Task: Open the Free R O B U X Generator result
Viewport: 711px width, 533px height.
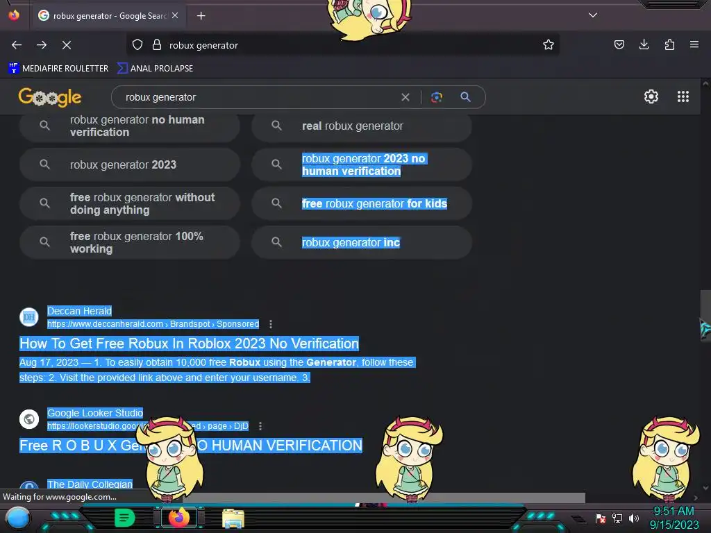Action: point(191,446)
